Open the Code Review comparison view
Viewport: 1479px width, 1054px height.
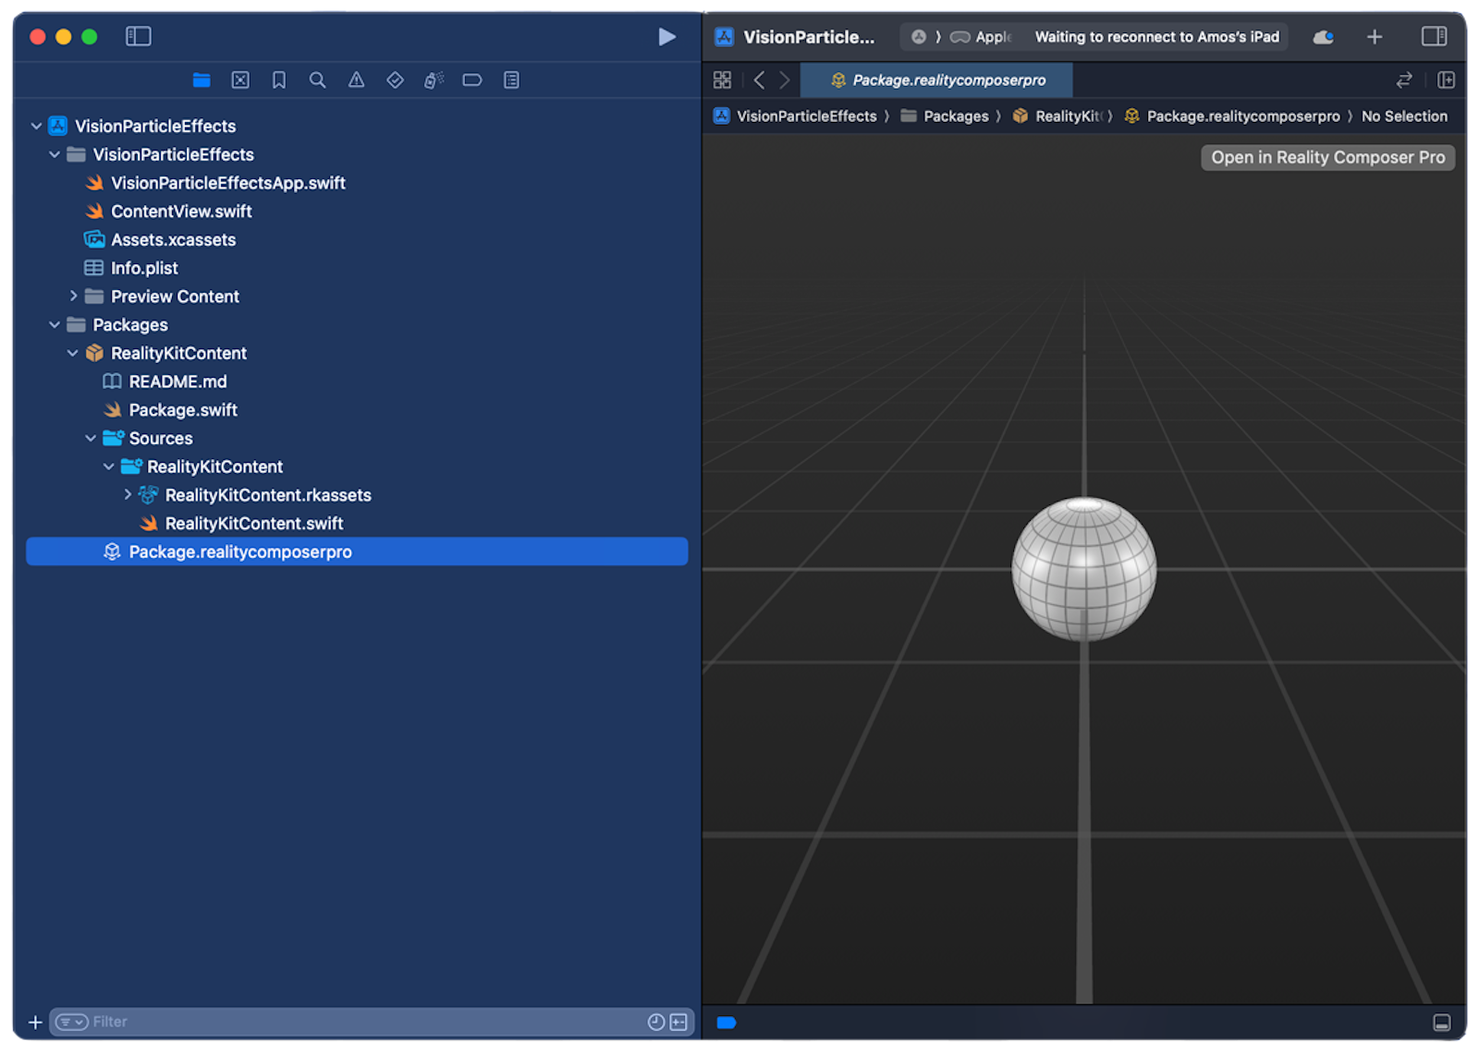[x=1403, y=80]
